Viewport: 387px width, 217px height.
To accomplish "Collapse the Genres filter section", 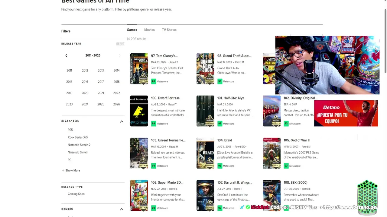I will click(x=122, y=209).
